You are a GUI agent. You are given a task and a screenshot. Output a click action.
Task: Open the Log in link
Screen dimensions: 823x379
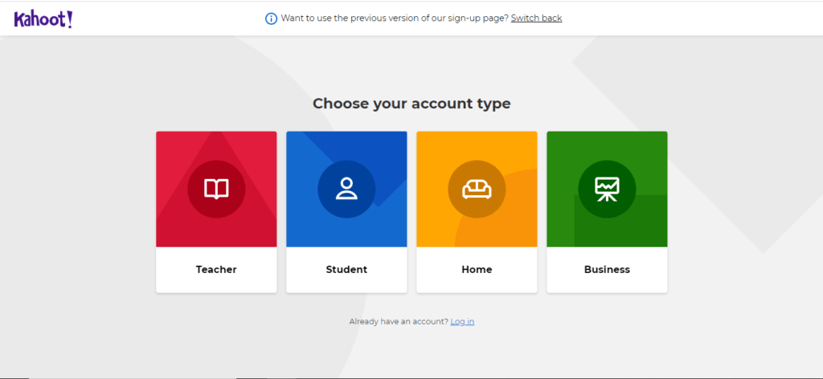point(462,321)
